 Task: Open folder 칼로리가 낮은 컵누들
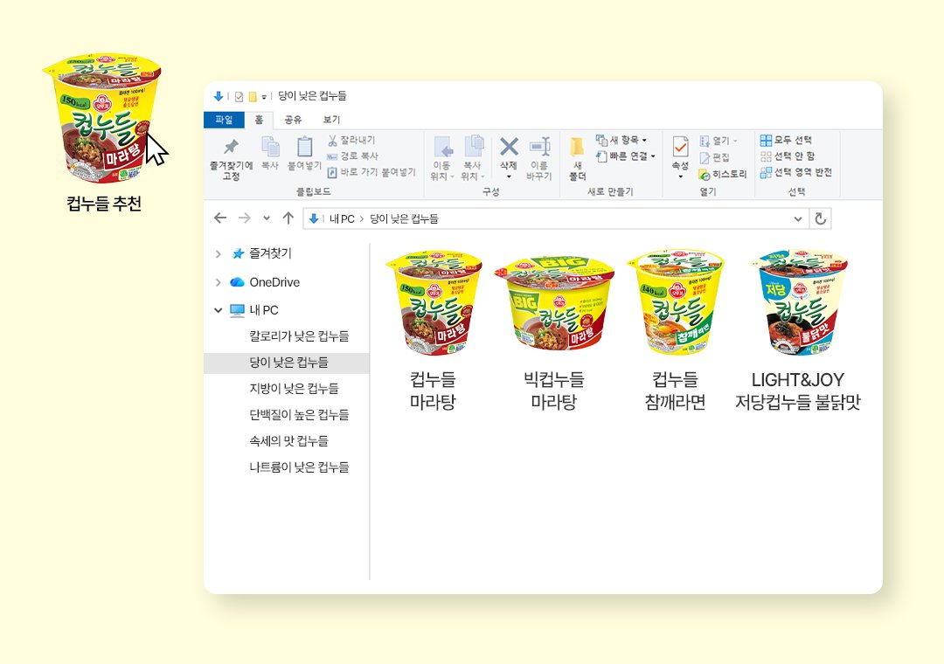pyautogui.click(x=299, y=335)
